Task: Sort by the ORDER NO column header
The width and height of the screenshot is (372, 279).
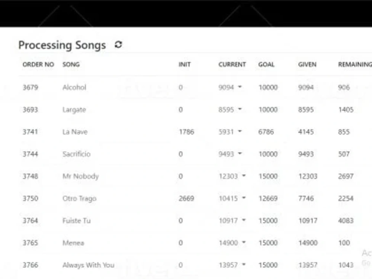Action: 38,64
